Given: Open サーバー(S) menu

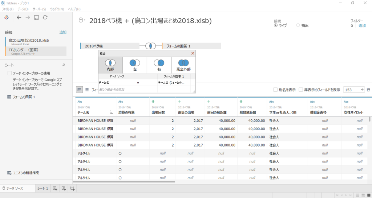Looking at the screenshot, I should [39, 9].
